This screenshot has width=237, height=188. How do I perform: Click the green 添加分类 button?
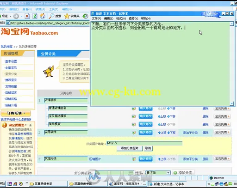coord(183,173)
